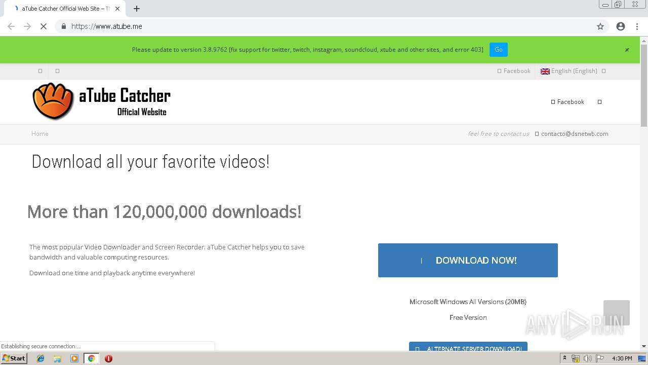
Task: Open a new browser tab
Action: pyautogui.click(x=137, y=9)
